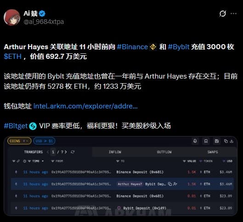Screen dimensions: 243x222
Task: Follow the intel.arkm.com/explorer wallet link
Action: (x=85, y=106)
